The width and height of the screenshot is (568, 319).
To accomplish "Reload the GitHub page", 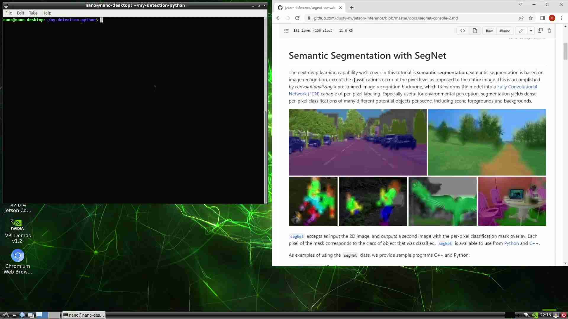I will pos(297,18).
